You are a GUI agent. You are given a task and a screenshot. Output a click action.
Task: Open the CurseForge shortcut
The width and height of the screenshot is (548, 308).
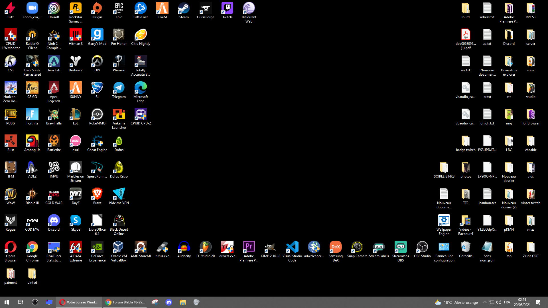pyautogui.click(x=206, y=11)
